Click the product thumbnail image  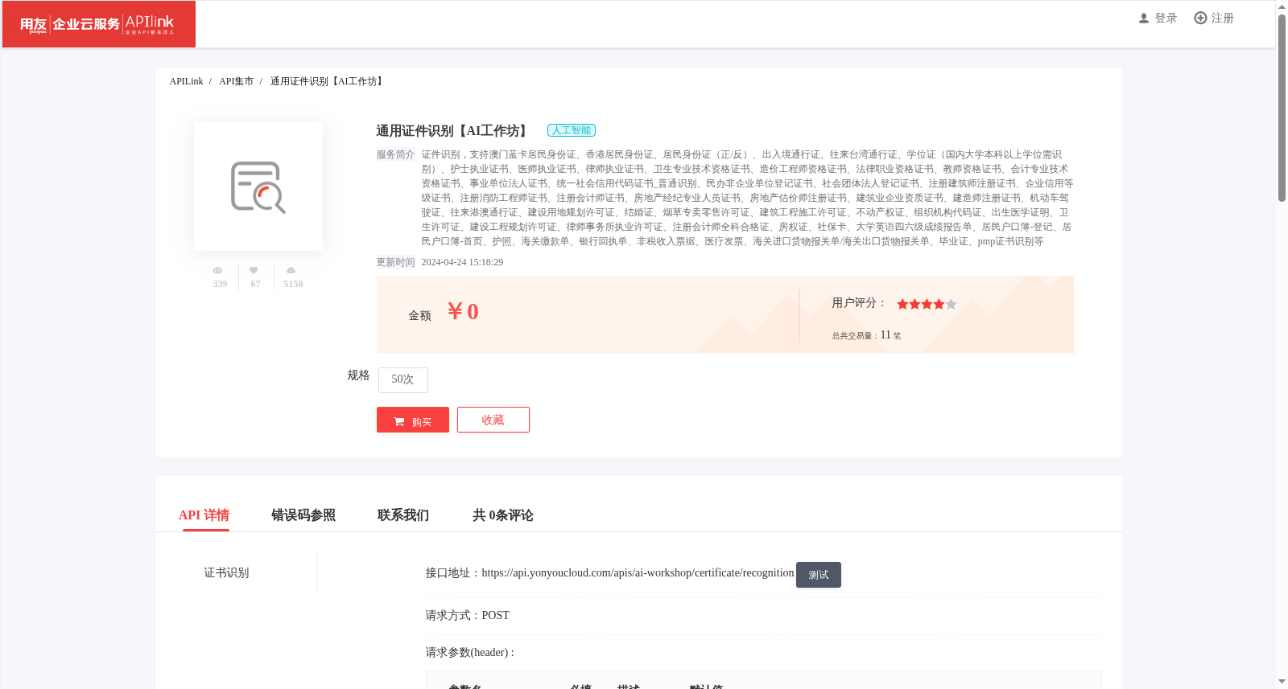258,187
